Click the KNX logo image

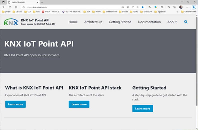(11, 22)
